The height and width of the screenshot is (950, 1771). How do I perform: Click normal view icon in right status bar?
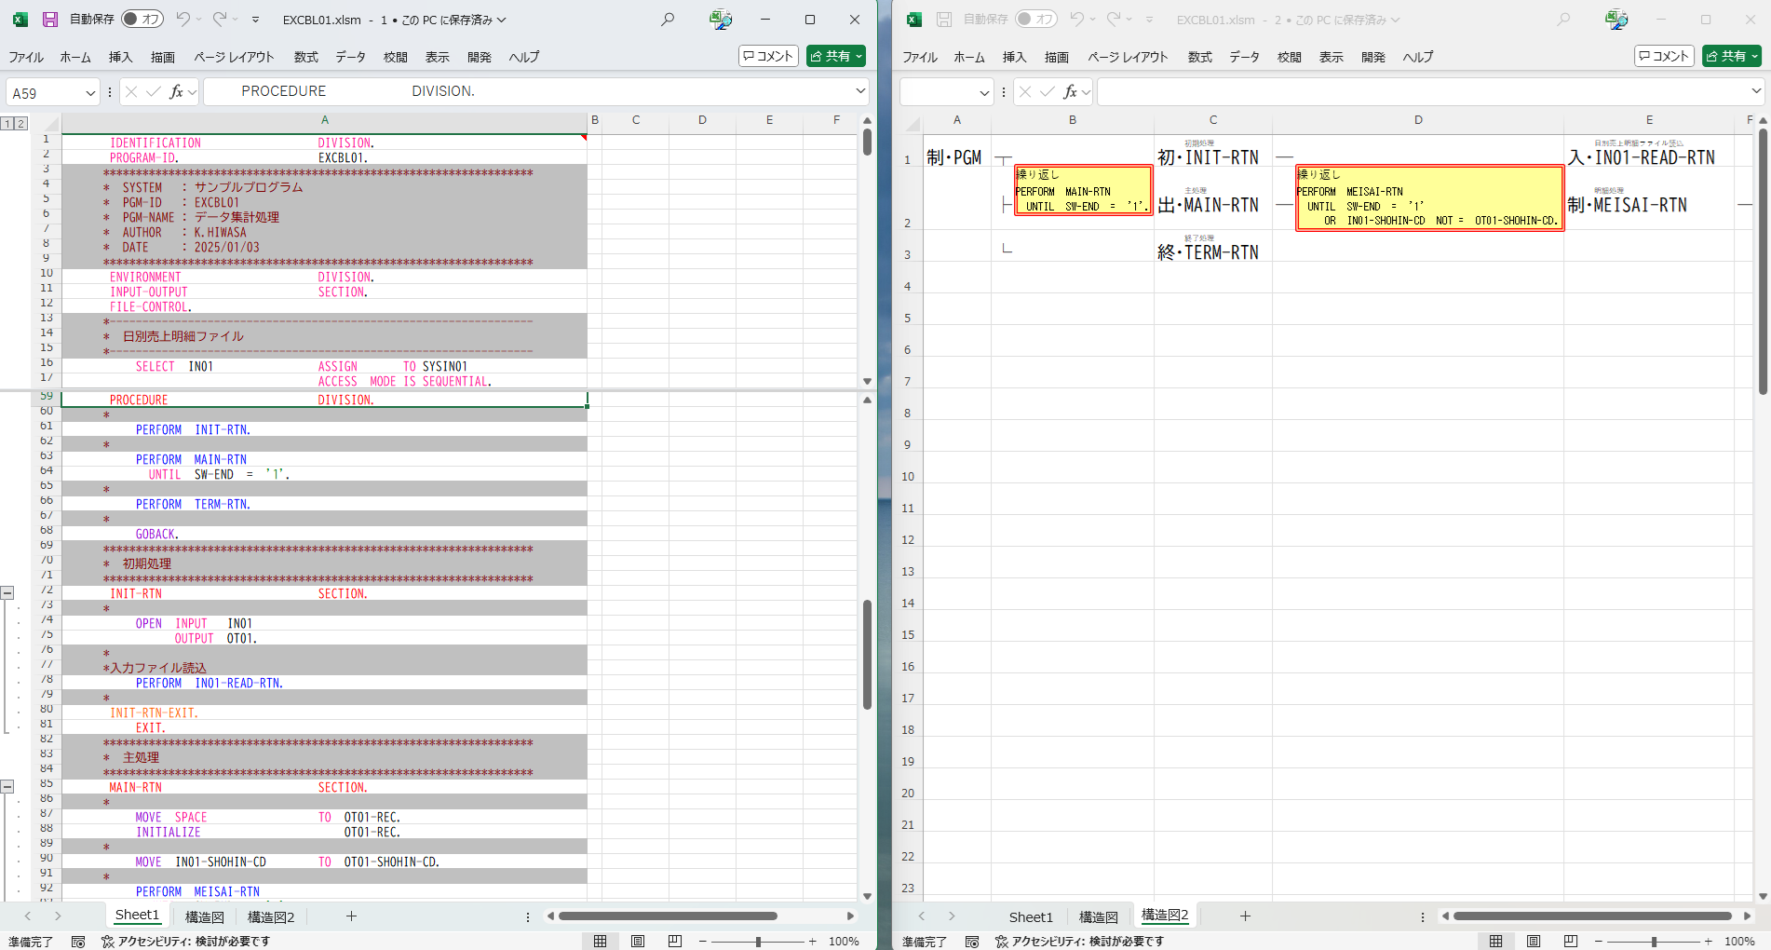[1495, 942]
